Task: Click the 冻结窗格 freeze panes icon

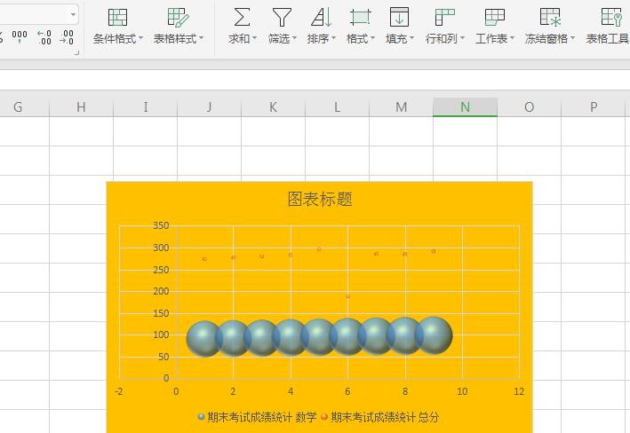Action: [x=549, y=17]
